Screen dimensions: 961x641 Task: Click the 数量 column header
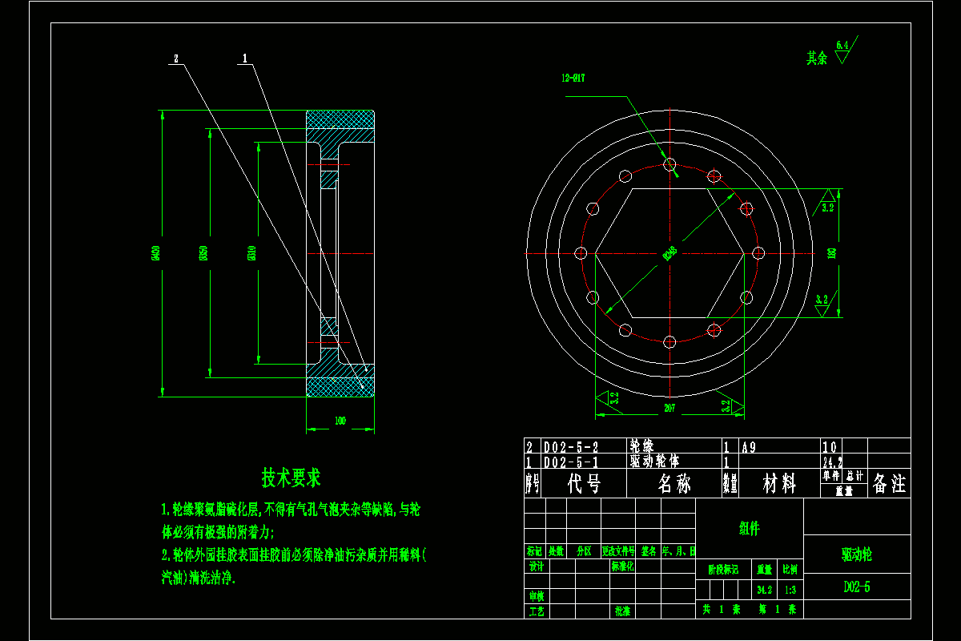click(730, 483)
